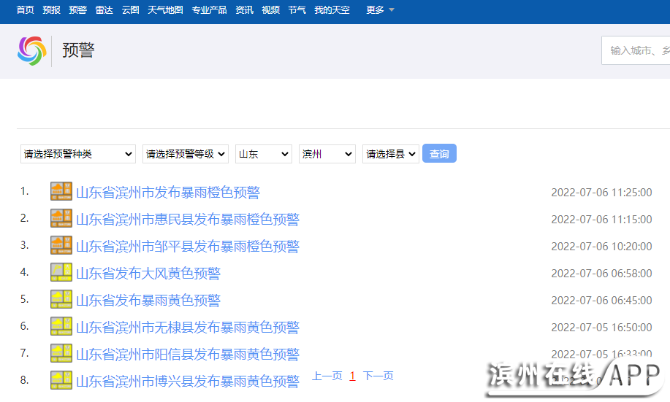
Task: Expand the 请选择预警等级 warning level dropdown
Action: pos(186,154)
